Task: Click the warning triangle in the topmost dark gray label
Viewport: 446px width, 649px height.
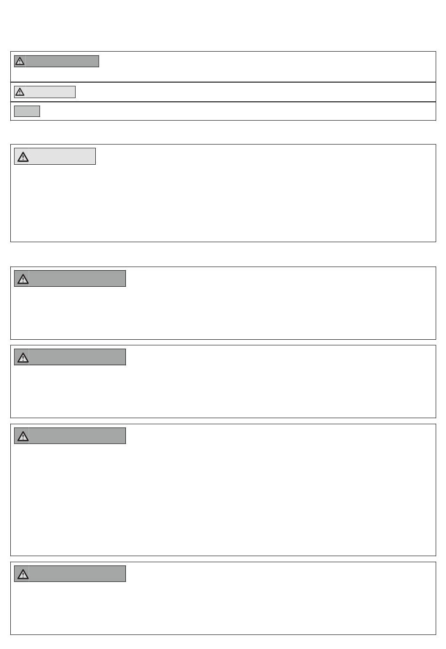Action: 20,61
